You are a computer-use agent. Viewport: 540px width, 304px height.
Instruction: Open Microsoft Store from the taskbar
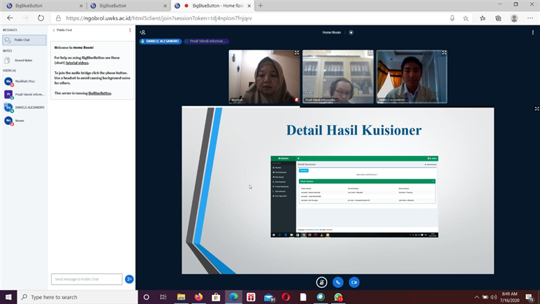coord(216,297)
